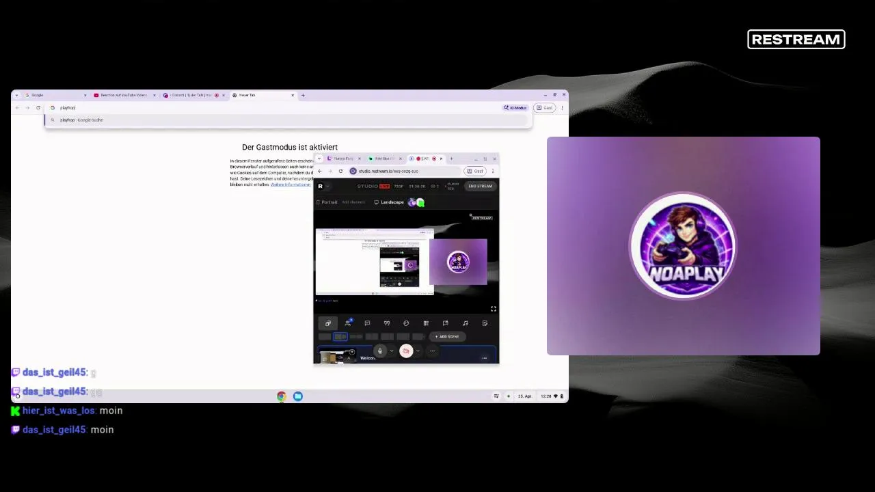Screen dimensions: 875x492
Task: Click the END STREAM button
Action: click(480, 186)
